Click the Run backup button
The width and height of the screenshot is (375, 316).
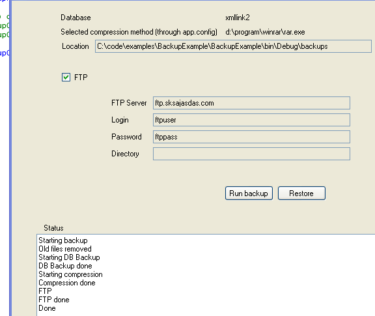(249, 194)
